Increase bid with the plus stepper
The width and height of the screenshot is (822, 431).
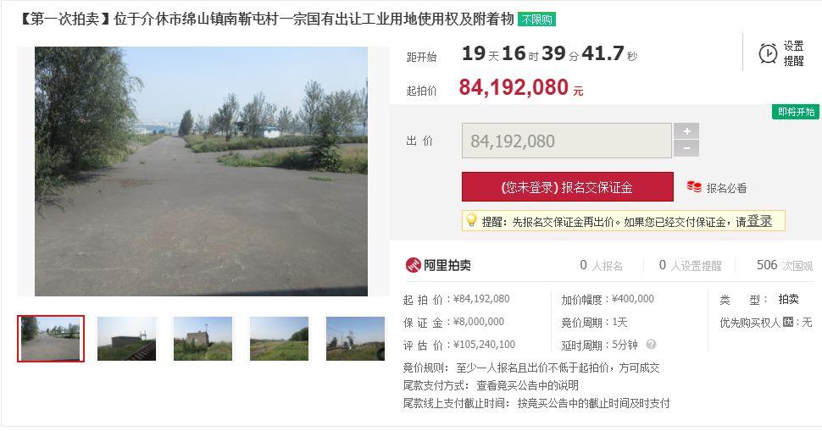click(686, 131)
